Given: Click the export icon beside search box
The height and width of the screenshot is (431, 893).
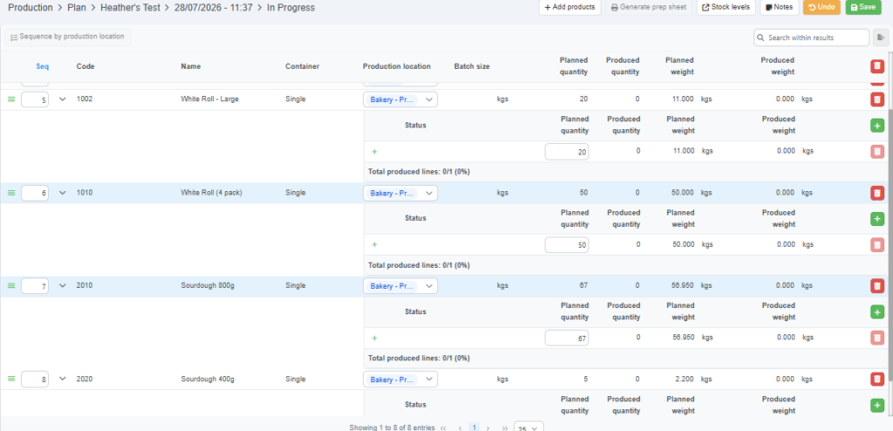Looking at the screenshot, I should point(881,38).
